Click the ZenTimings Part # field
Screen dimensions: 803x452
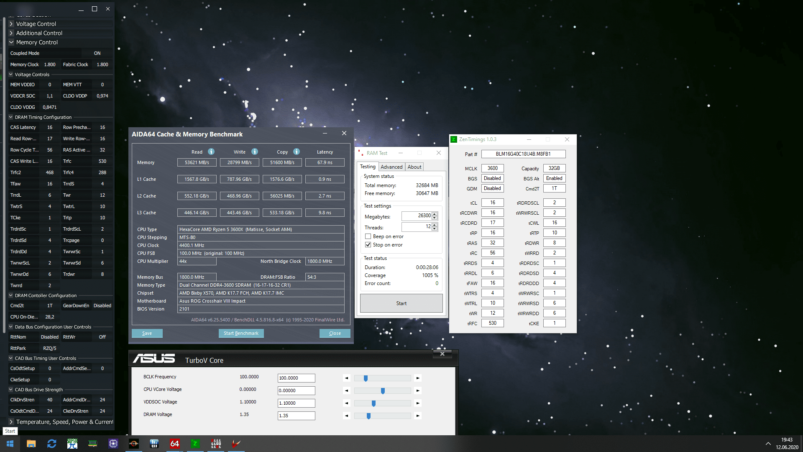523,154
